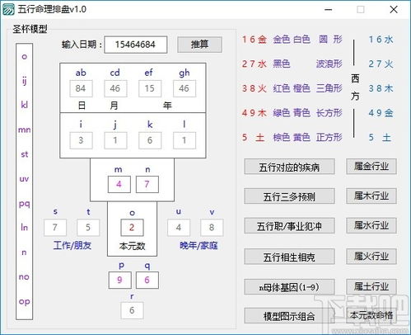The width and height of the screenshot is (411, 335).
Task: Click 模型图示组合 button
Action: (x=289, y=316)
